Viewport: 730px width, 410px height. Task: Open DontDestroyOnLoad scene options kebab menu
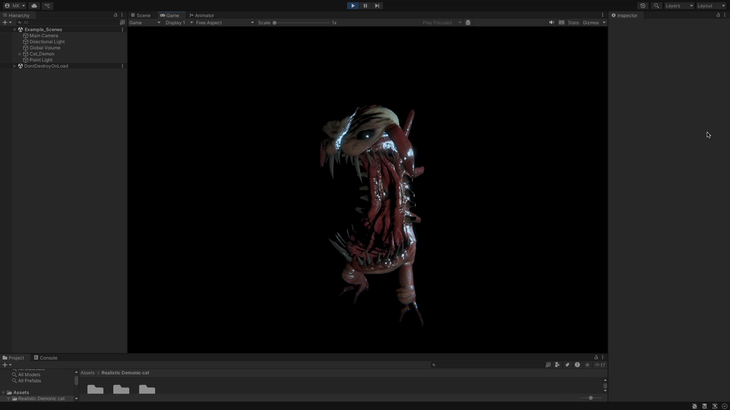(122, 66)
